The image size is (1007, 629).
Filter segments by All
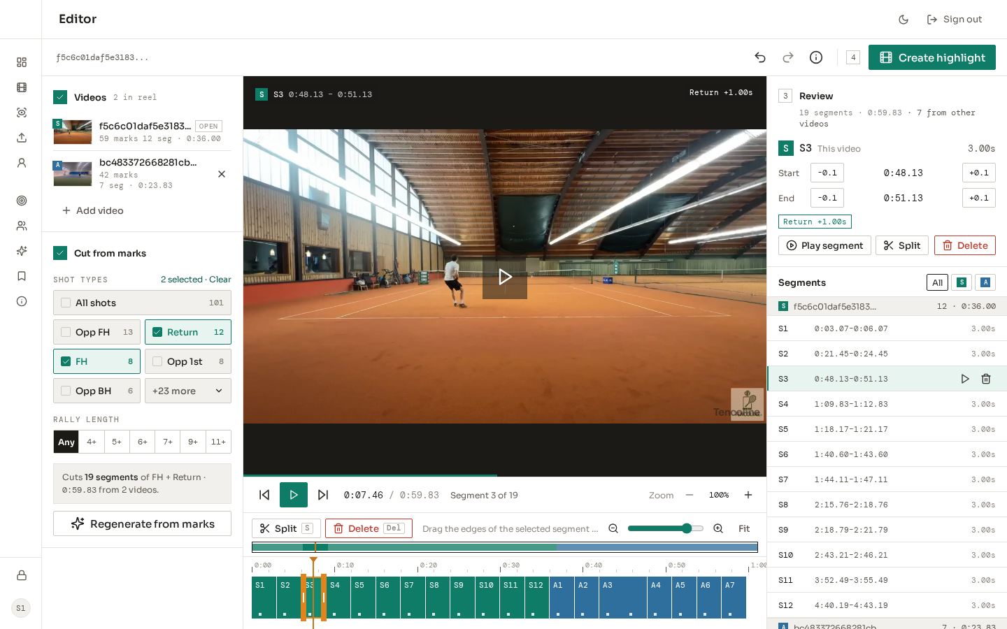(938, 282)
